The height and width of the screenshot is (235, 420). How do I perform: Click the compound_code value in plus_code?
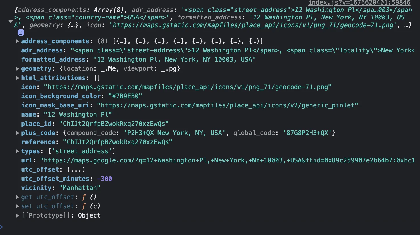175,133
